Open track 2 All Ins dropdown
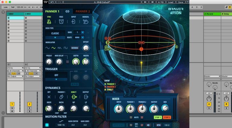Viewport: 232px width, 128px height. [33, 68]
